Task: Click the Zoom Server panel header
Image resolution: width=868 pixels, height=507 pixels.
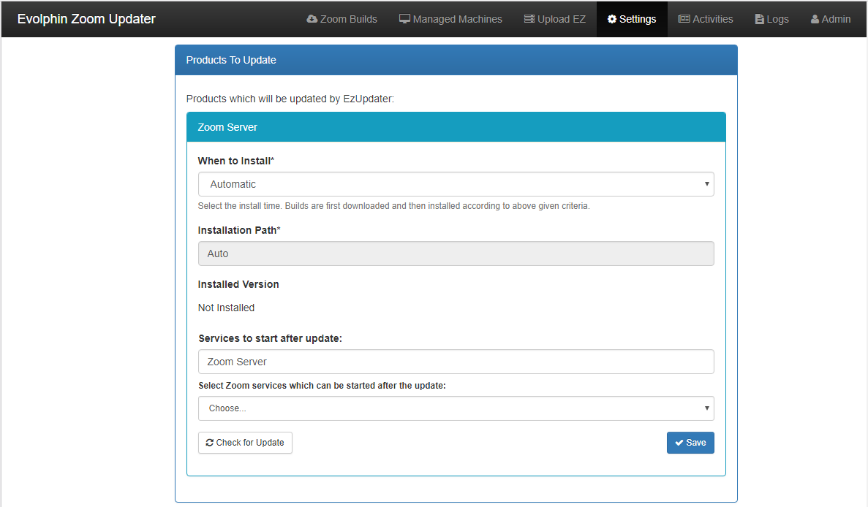Action: [456, 127]
